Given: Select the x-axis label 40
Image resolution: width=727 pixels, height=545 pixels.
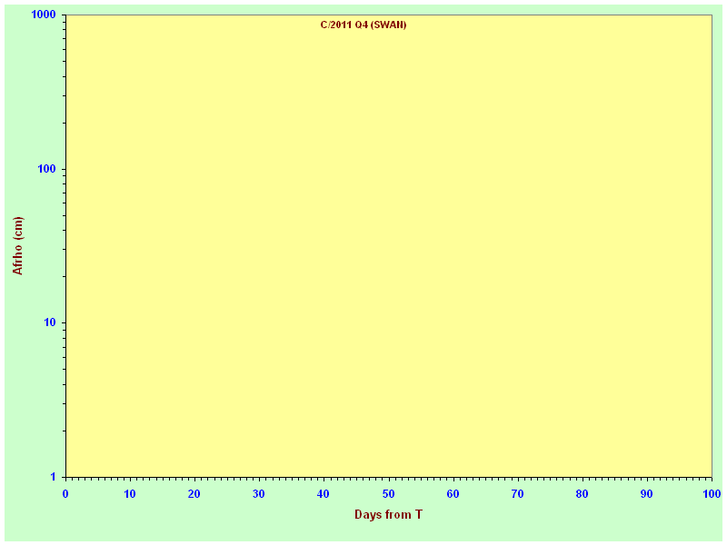Looking at the screenshot, I should [x=324, y=494].
